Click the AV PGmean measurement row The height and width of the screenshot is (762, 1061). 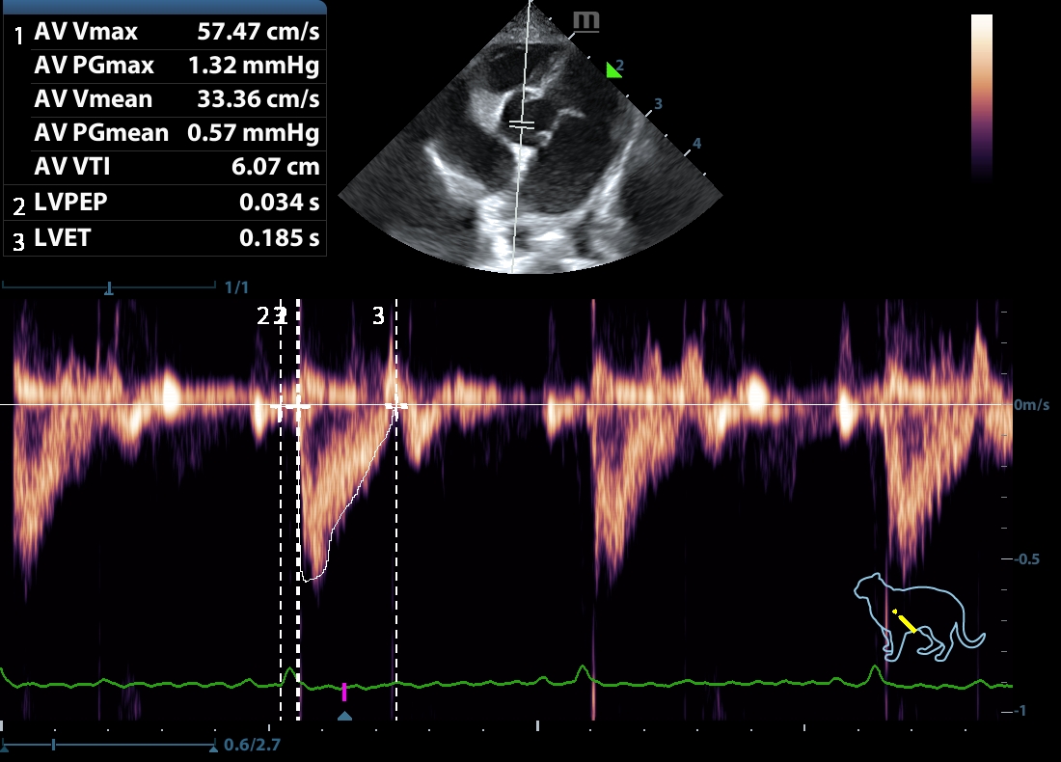pos(164,133)
